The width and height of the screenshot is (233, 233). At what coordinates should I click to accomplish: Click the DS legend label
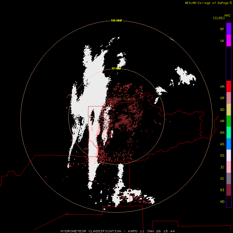[x=222, y=156]
